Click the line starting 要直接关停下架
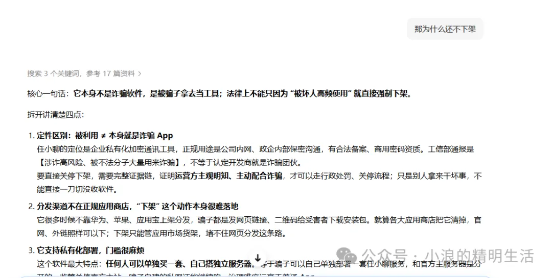The width and height of the screenshot is (552, 278). (x=259, y=176)
